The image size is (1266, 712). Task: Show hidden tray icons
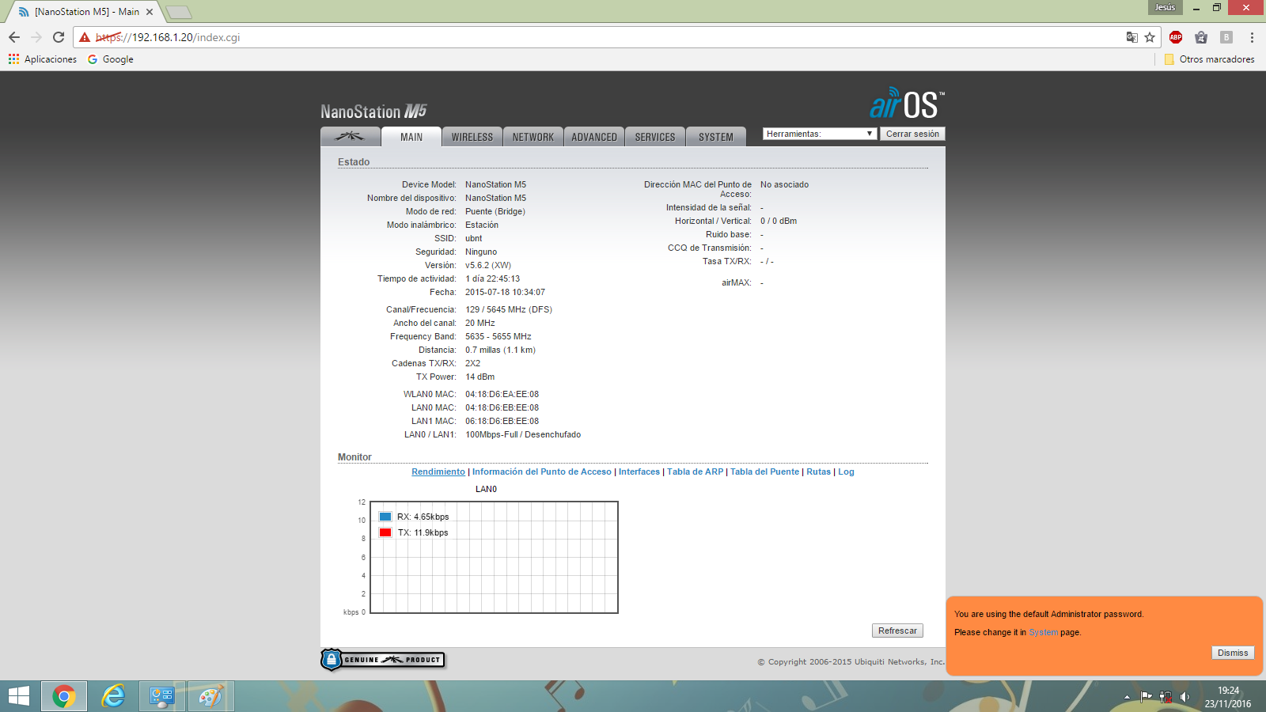pos(1127,697)
